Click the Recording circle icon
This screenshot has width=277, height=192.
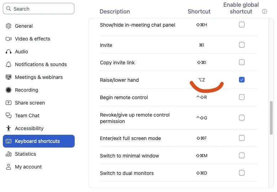click(9, 90)
